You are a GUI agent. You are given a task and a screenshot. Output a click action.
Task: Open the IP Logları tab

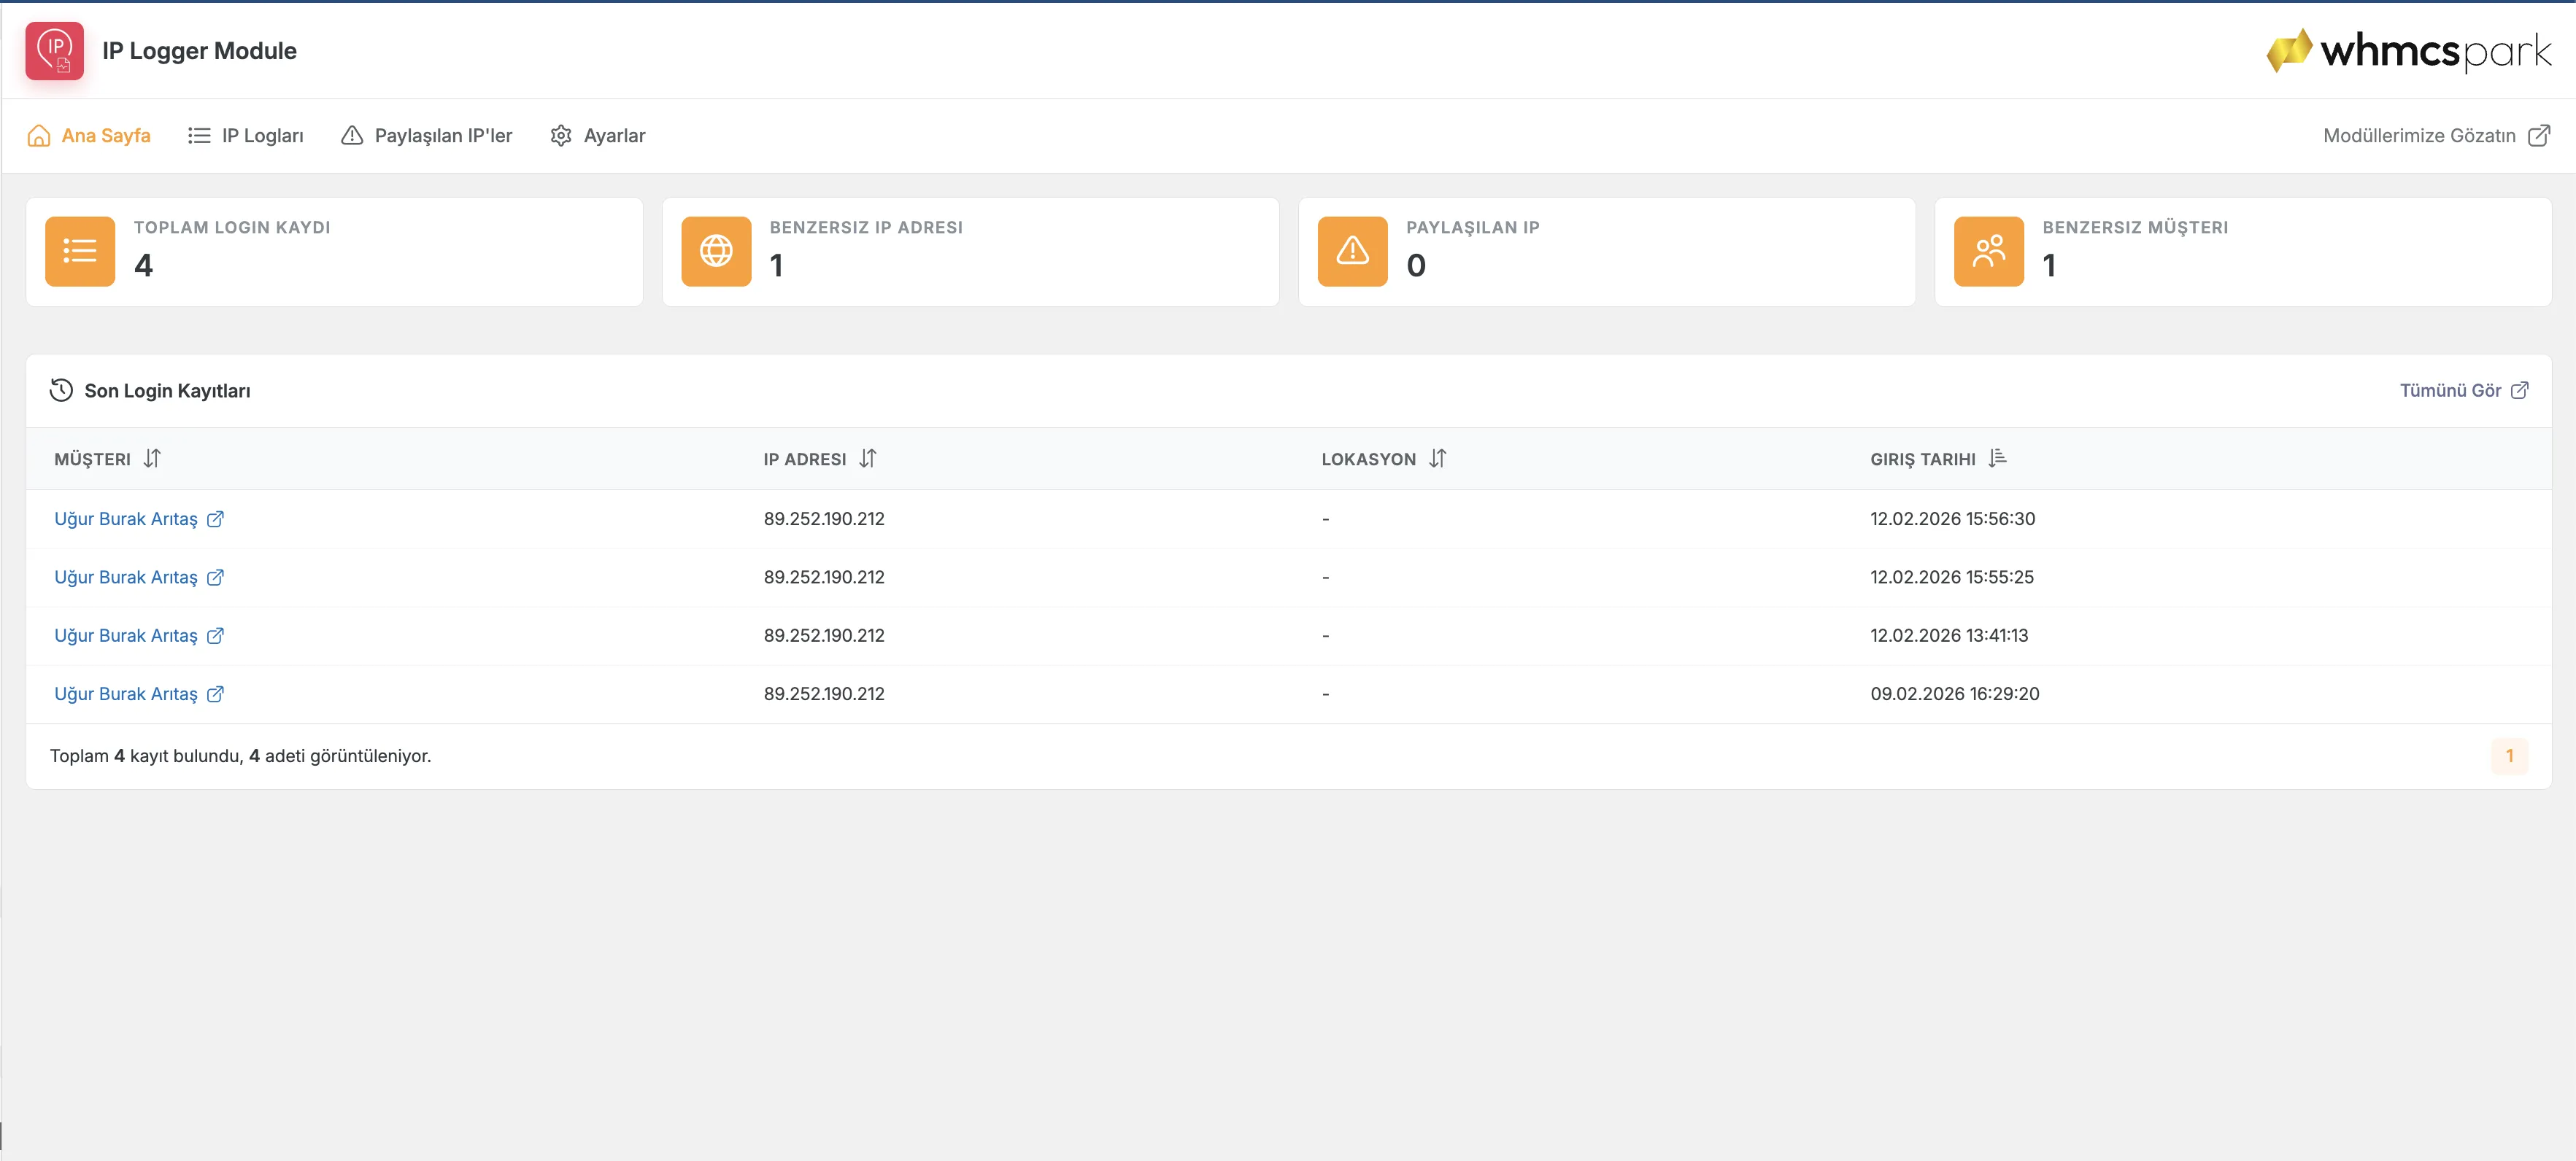pyautogui.click(x=246, y=136)
